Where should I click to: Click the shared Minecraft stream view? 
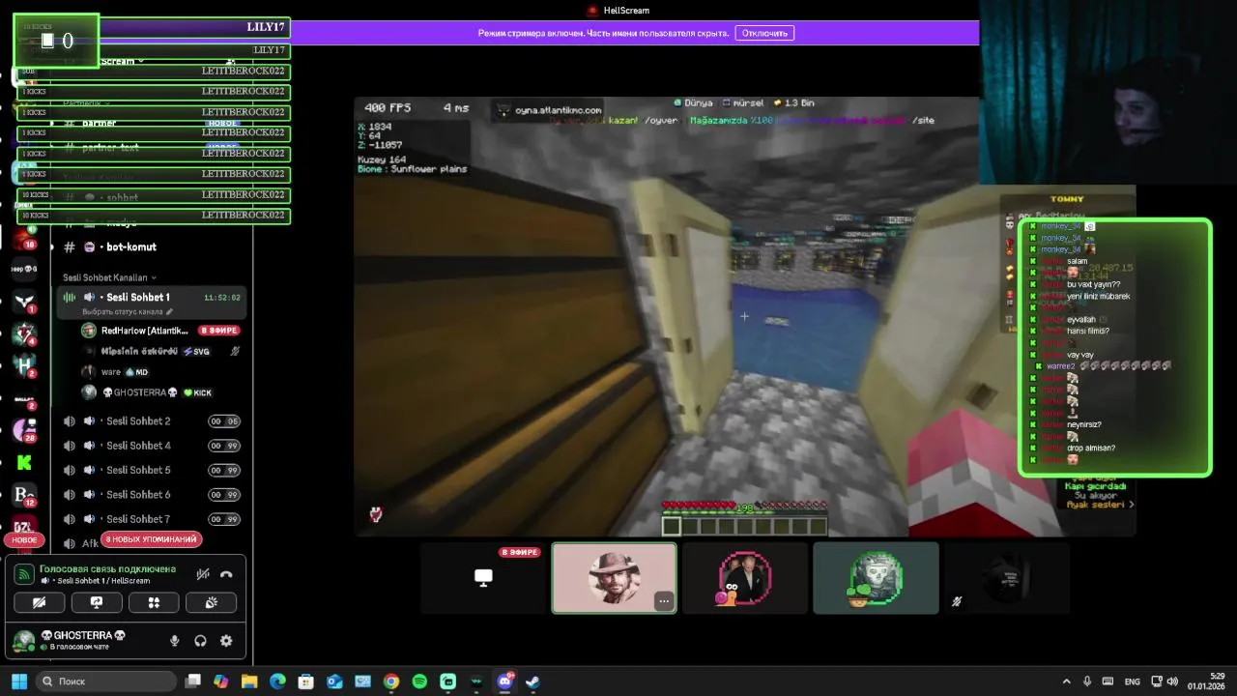click(744, 316)
